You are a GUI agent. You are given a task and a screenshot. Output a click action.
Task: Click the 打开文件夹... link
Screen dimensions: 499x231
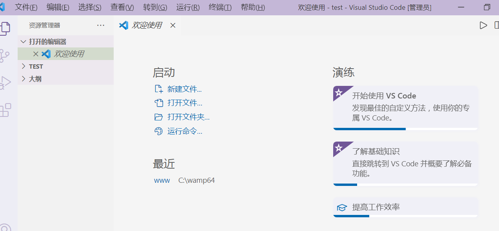coord(189,117)
